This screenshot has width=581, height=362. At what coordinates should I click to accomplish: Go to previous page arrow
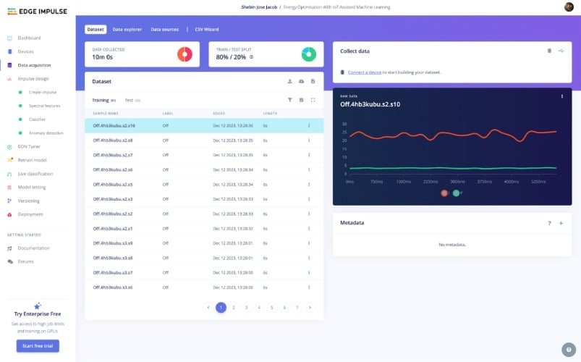pos(208,308)
